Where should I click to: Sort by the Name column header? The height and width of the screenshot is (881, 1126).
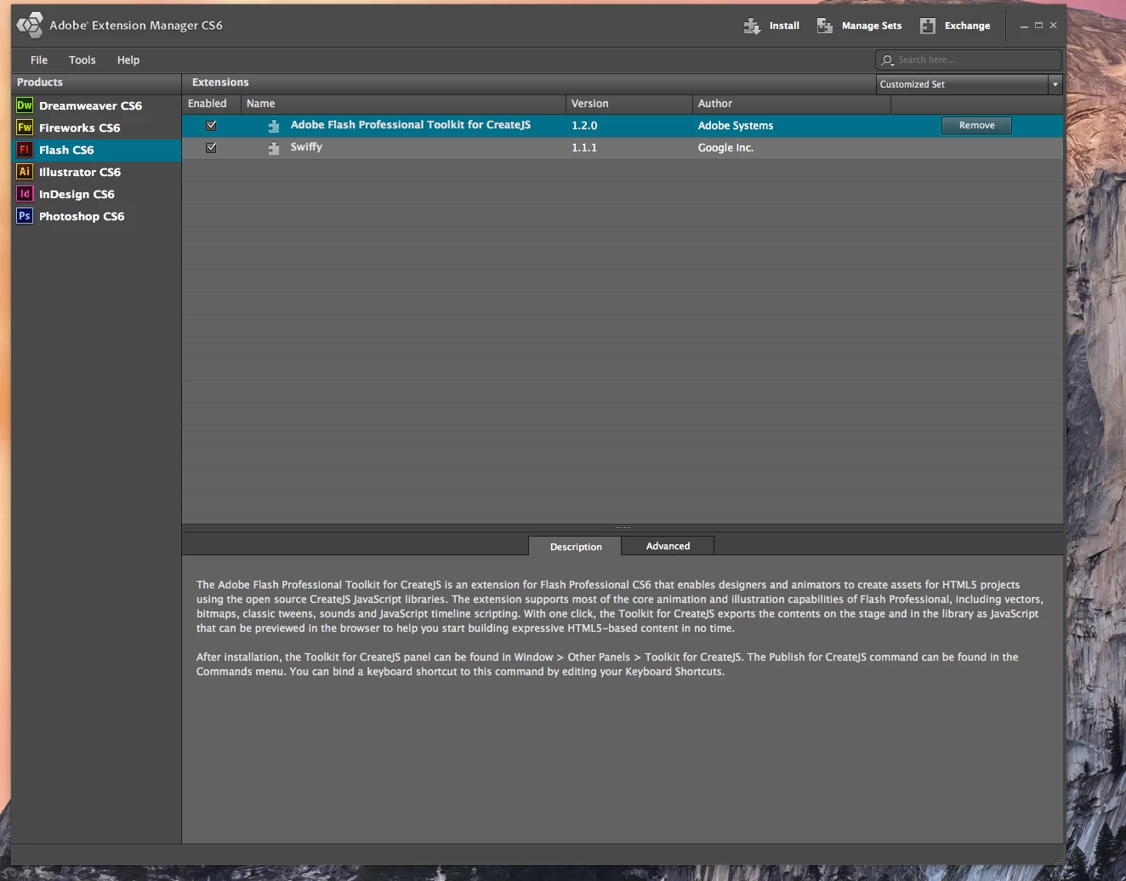(x=403, y=104)
